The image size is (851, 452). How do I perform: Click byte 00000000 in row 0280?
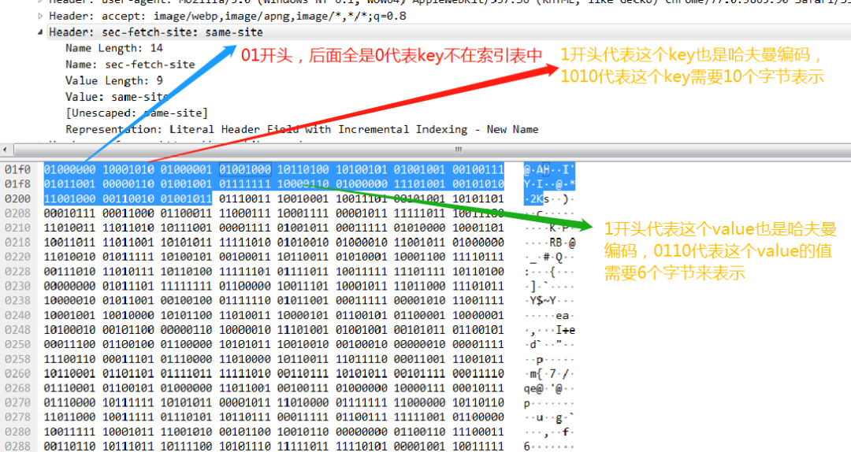point(362,432)
